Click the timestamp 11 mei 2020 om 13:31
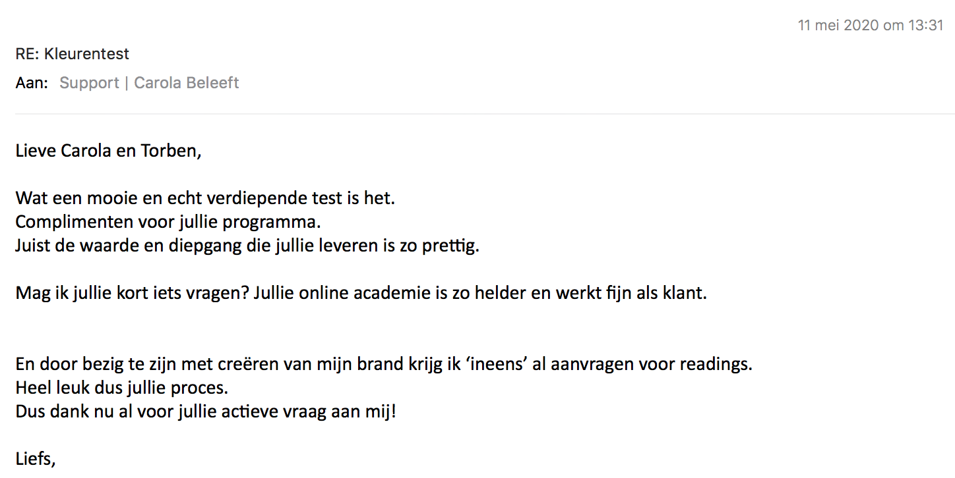Viewport: 955px width, 478px height. pos(871,26)
